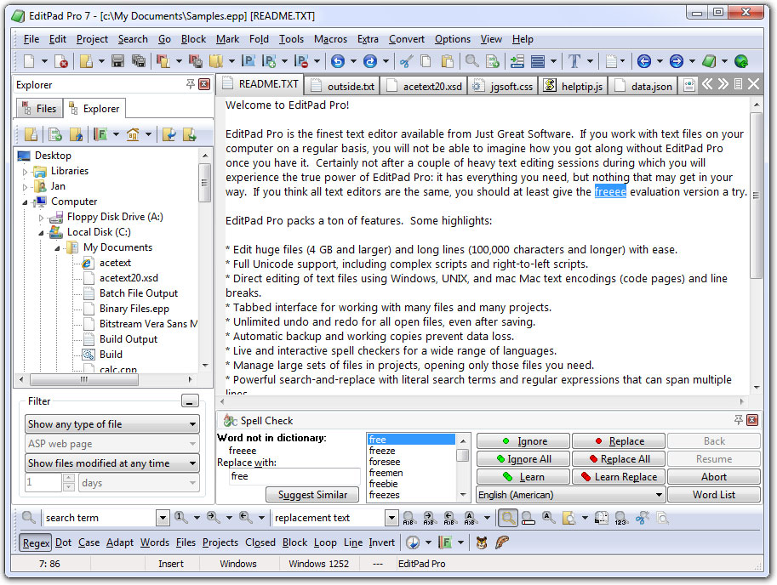Open the replacement text history dropdown

click(391, 518)
